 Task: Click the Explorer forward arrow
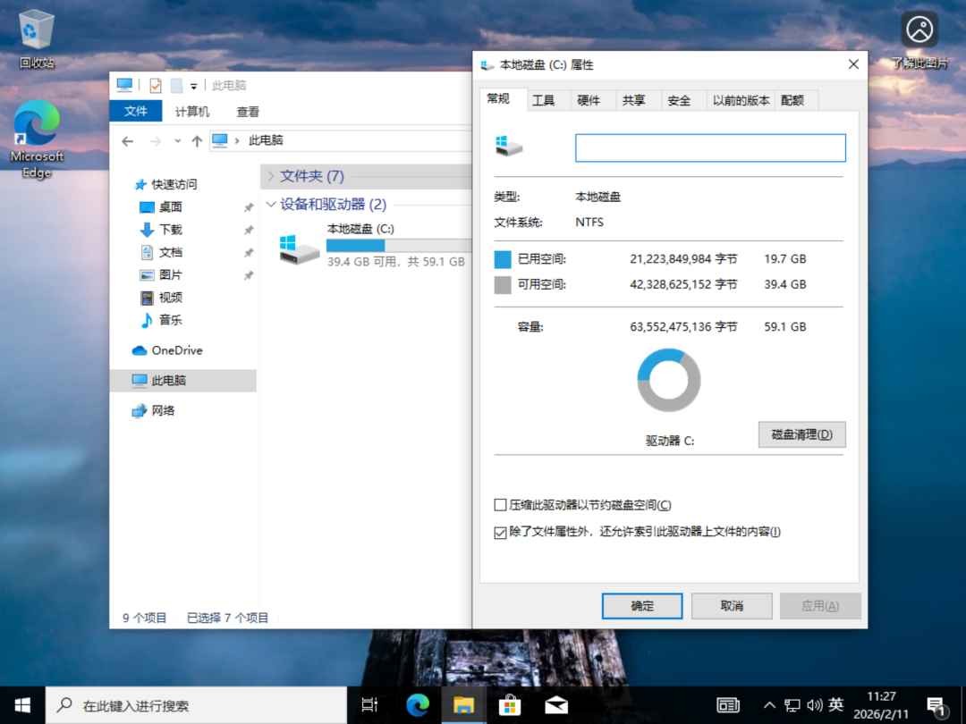156,141
